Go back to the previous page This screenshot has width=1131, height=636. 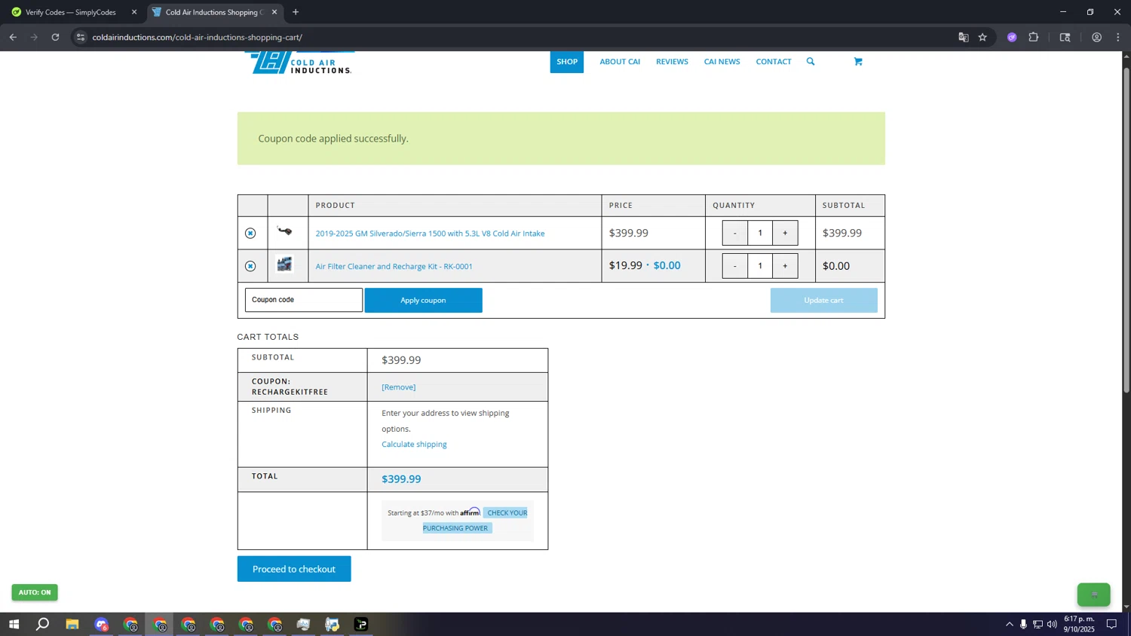click(x=13, y=37)
